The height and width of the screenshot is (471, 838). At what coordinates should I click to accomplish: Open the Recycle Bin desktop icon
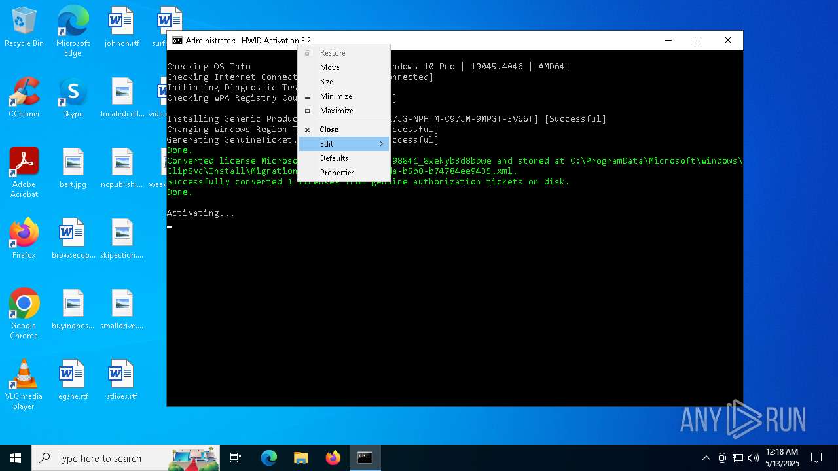point(24,27)
